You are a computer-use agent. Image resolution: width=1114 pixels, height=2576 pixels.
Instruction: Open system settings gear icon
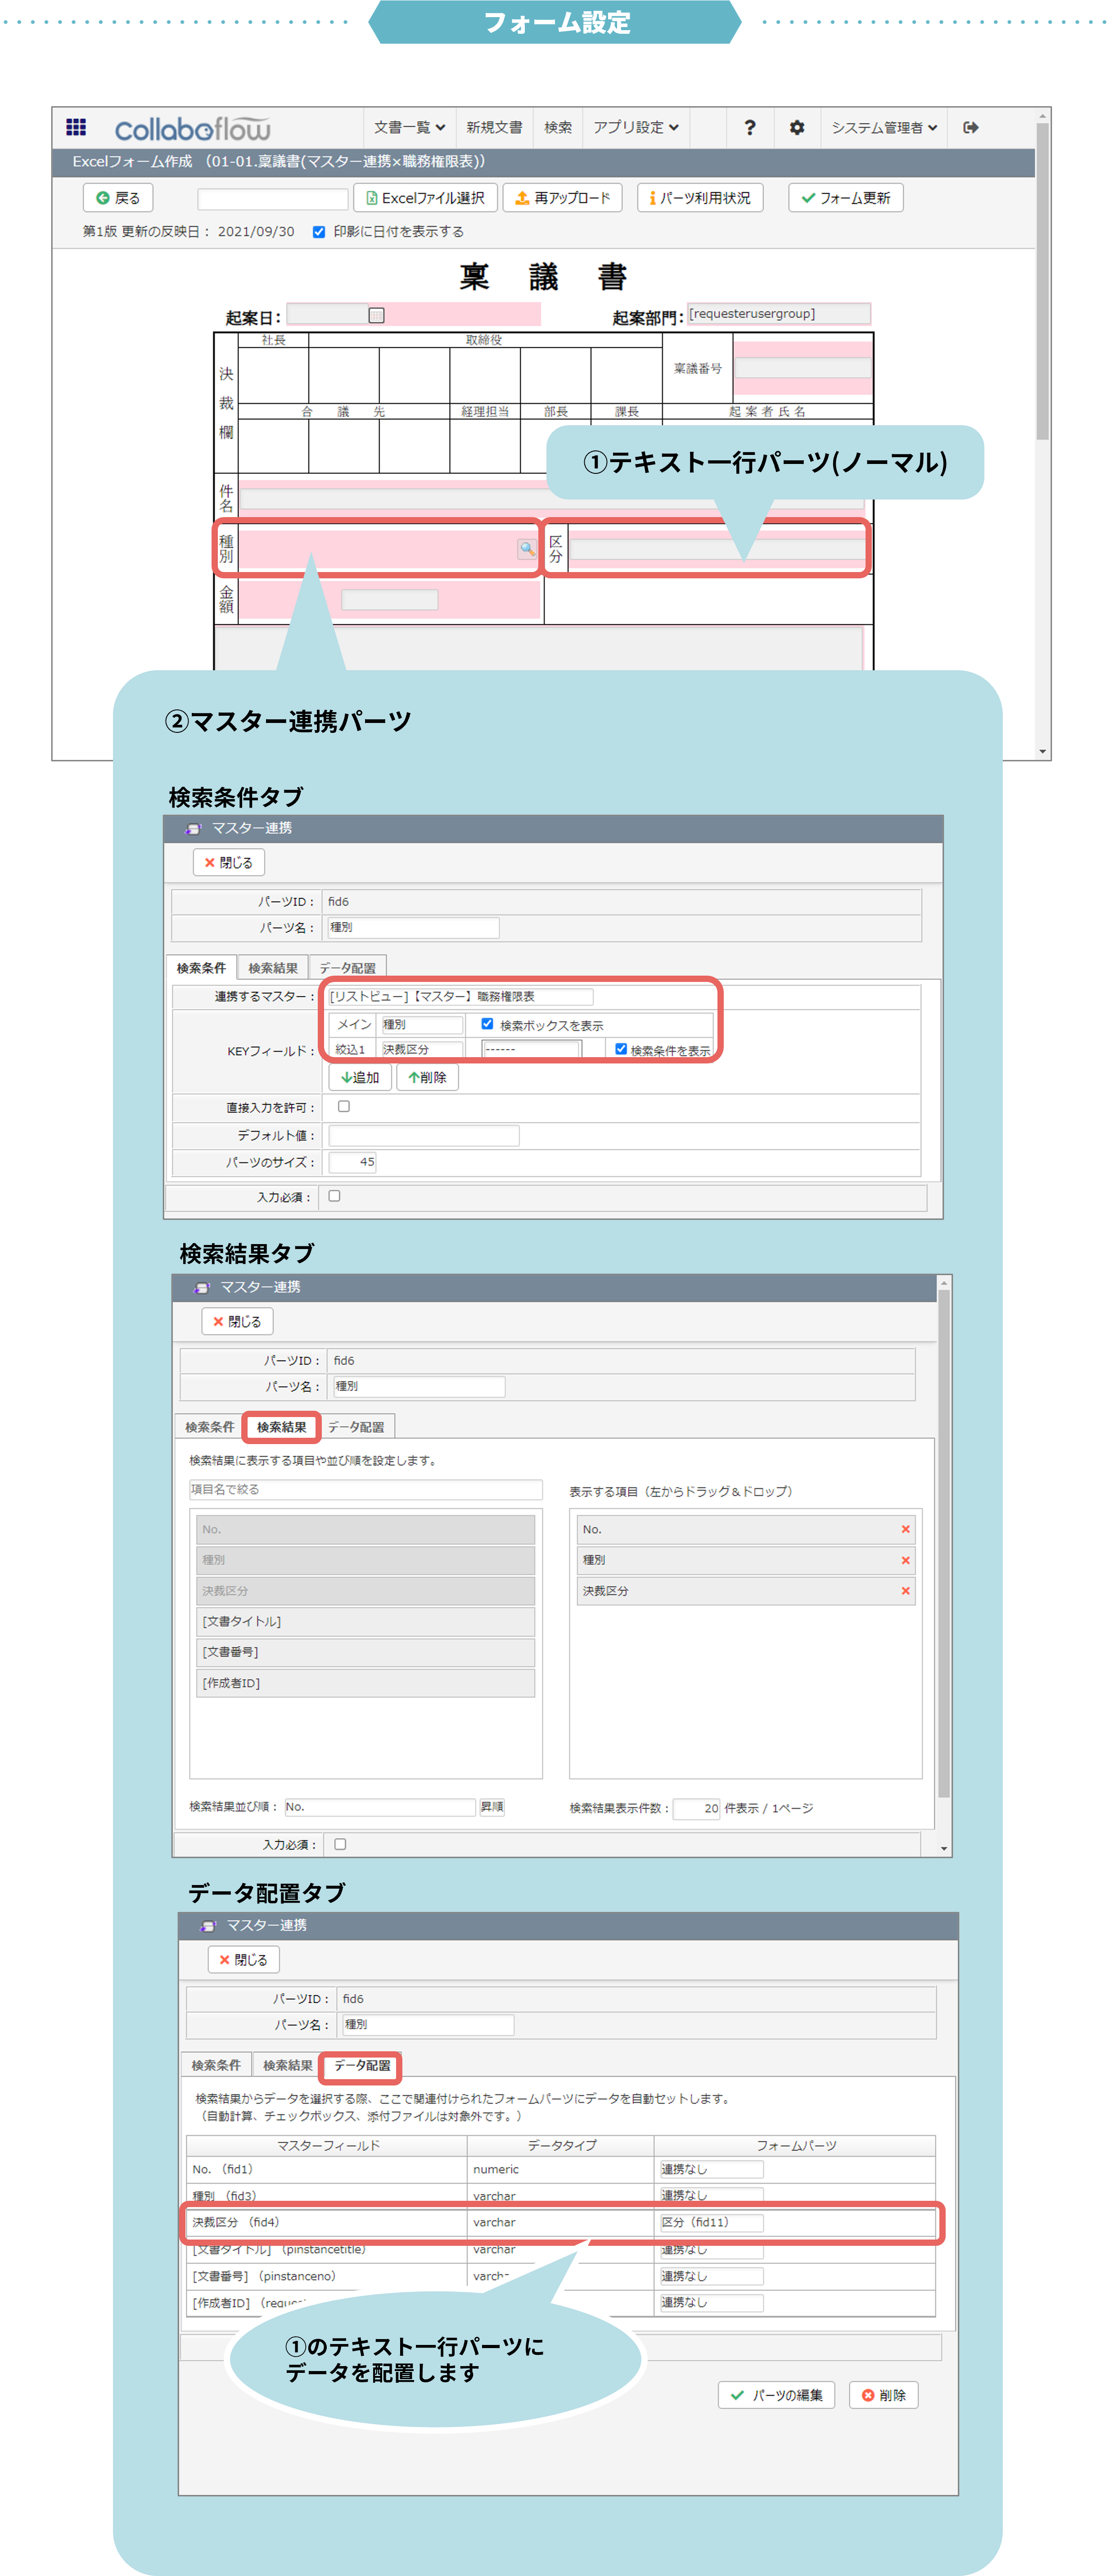tap(796, 127)
